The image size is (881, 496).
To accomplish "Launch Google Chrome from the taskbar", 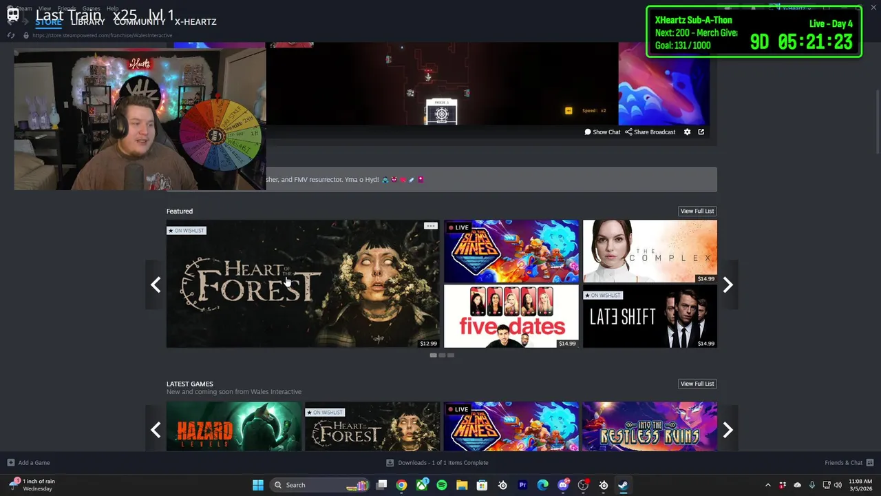I will [401, 485].
